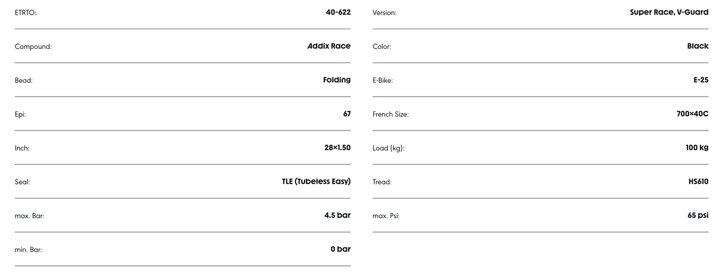Screen dimensions: 725x273
Task: Select the French Size: label
Action: (x=391, y=114)
